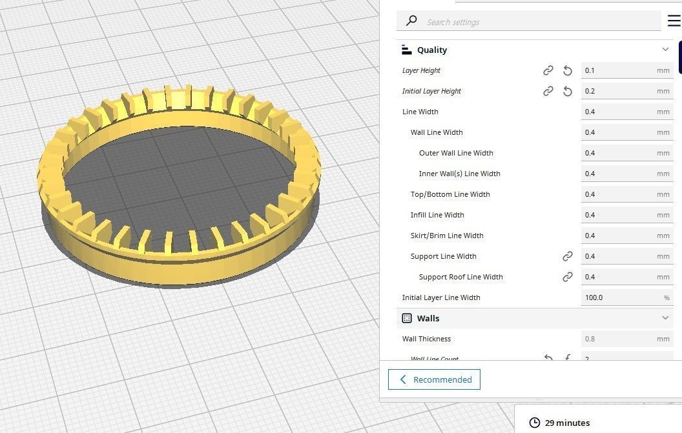Click the search magnifier icon

coord(411,21)
